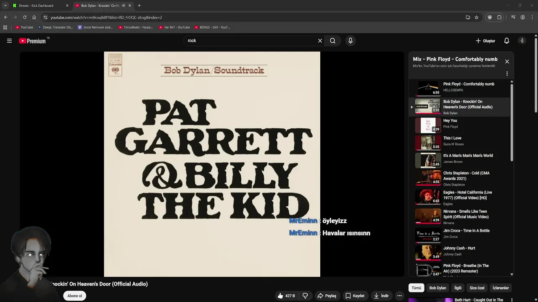Open the Chrome three-dot menu
This screenshot has width=538, height=302.
[x=532, y=17]
